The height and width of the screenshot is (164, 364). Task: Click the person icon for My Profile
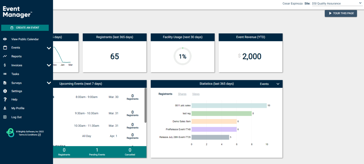(x=5, y=108)
